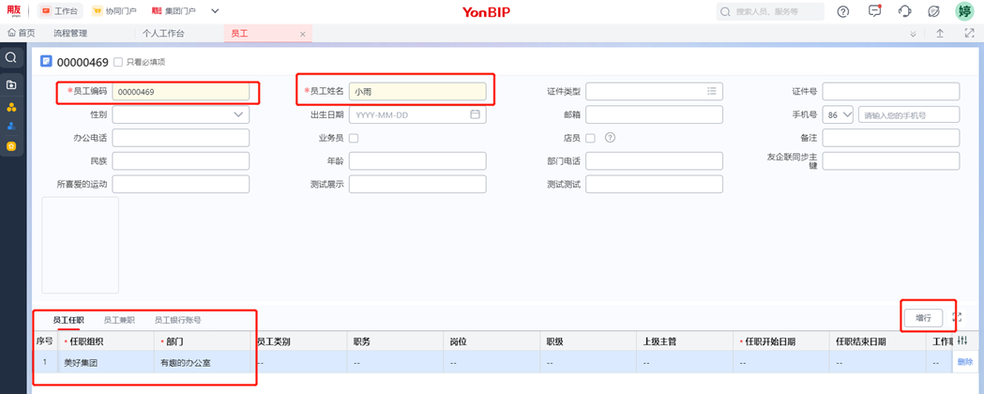
Task: Open the 个人工作台 tab
Action: point(163,34)
